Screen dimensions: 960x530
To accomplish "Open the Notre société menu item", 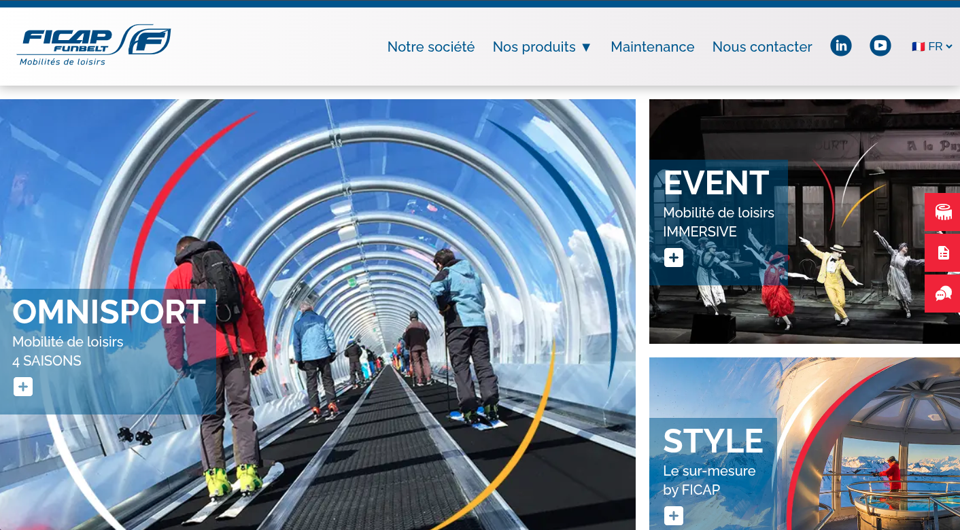I will click(431, 47).
